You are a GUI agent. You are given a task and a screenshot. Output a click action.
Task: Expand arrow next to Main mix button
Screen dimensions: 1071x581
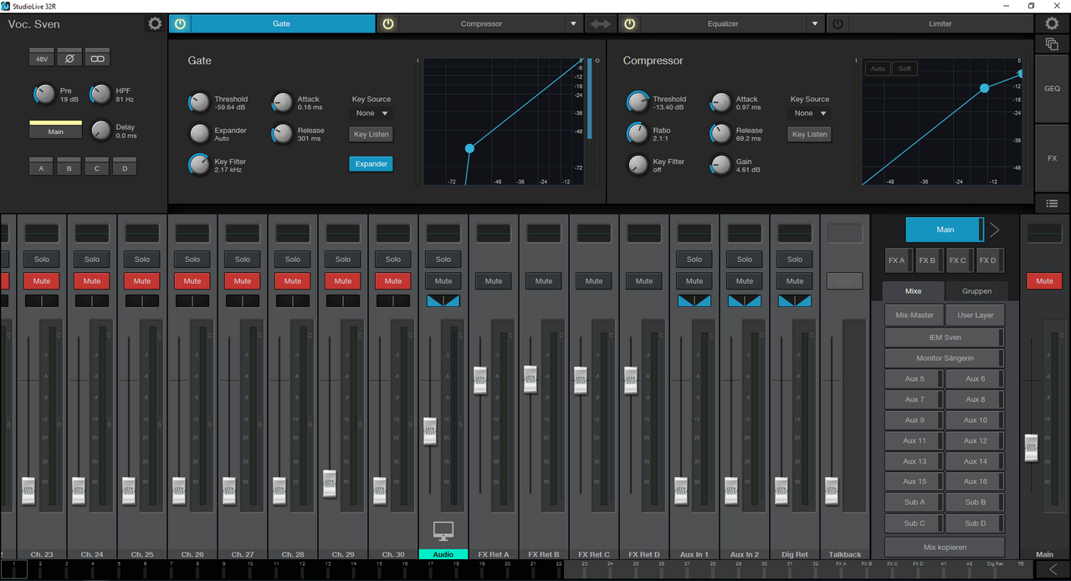coord(995,229)
